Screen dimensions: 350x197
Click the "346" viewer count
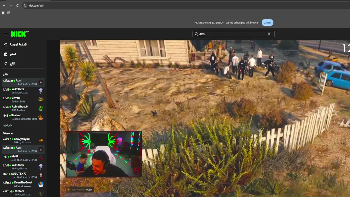coord(6,174)
